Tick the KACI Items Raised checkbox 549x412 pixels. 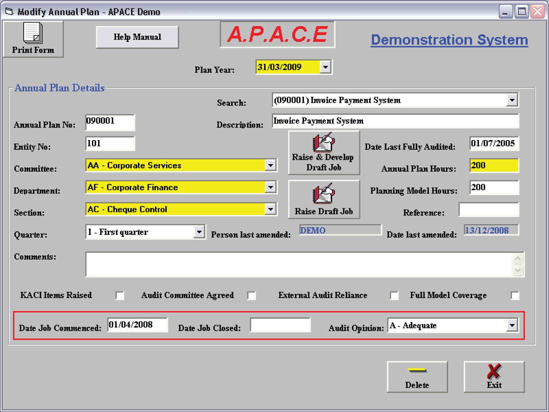point(120,296)
